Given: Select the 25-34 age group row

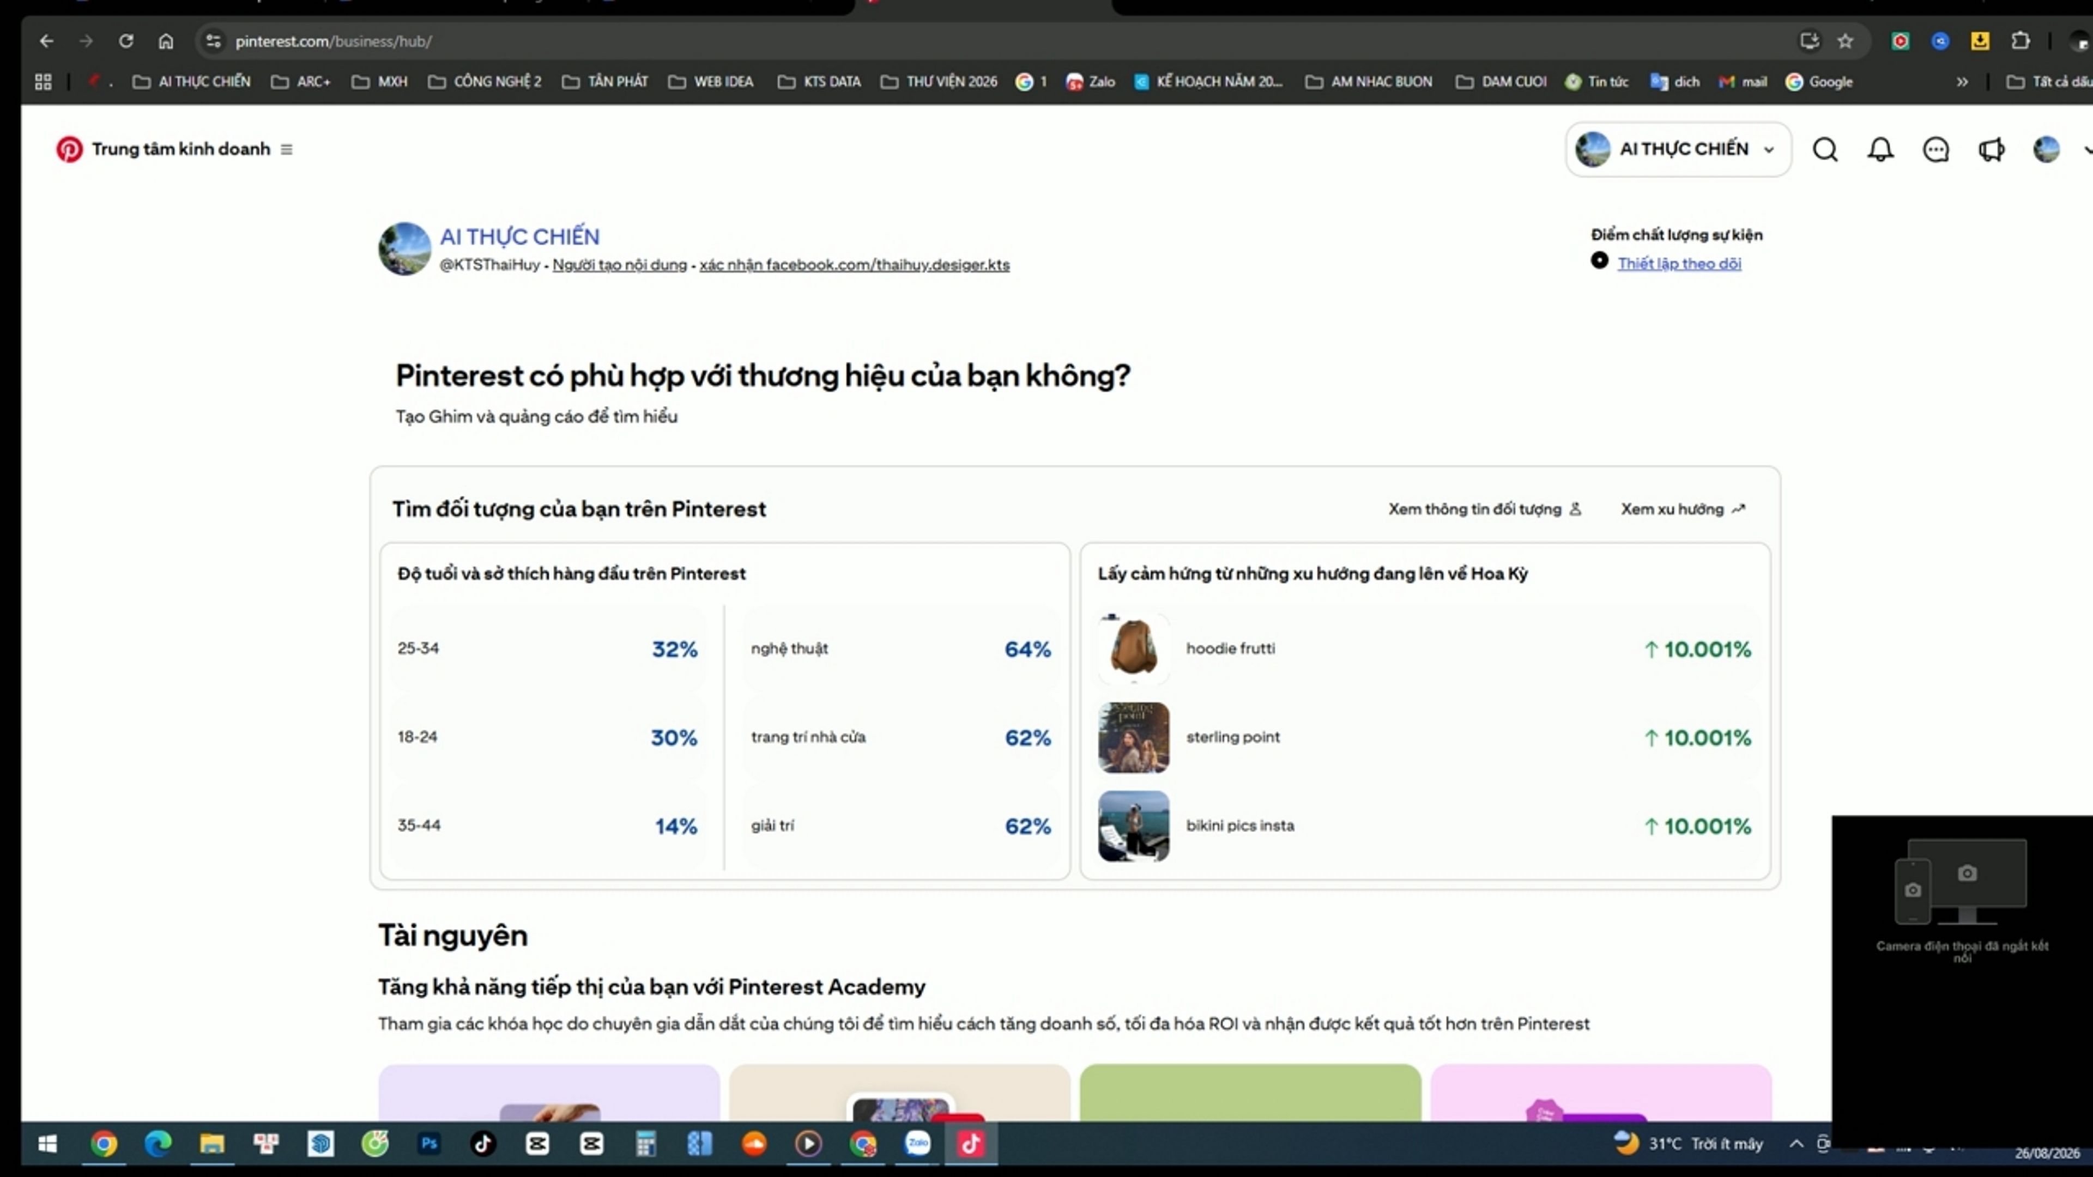Looking at the screenshot, I should [x=548, y=648].
